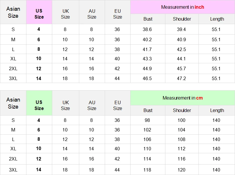The image size is (235, 175).
Task: Click the UK Size header in top table
Action: click(x=66, y=14)
